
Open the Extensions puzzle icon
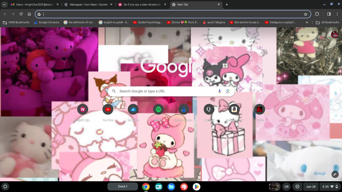(317, 14)
